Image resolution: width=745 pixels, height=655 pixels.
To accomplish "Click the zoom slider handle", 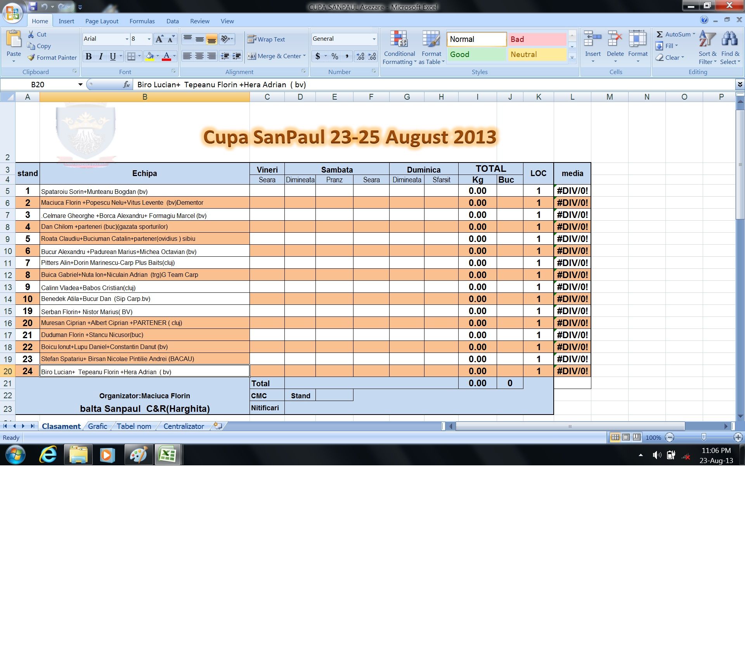I will pyautogui.click(x=703, y=437).
